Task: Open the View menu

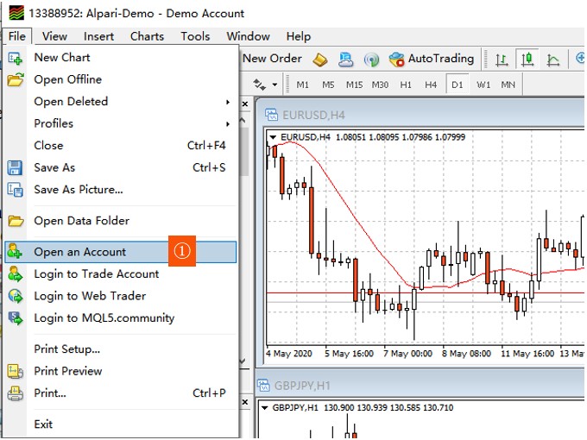Action: pyautogui.click(x=54, y=36)
